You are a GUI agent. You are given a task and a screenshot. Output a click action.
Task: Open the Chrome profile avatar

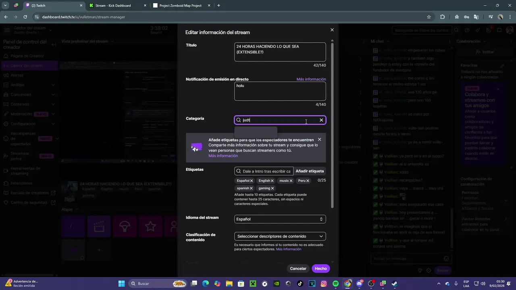point(500,17)
